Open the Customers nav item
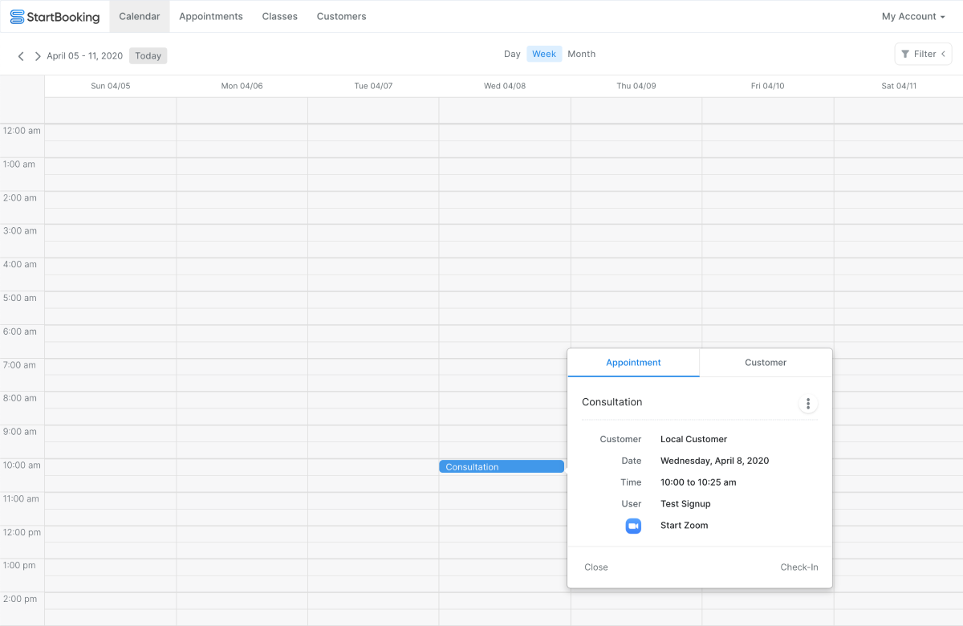Viewport: 963px width, 626px height. pyautogui.click(x=342, y=16)
